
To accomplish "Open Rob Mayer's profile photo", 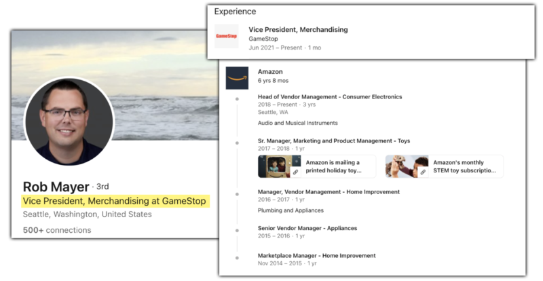I will 69,121.
